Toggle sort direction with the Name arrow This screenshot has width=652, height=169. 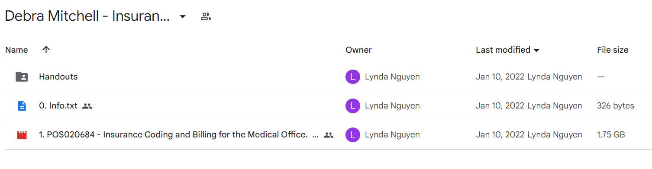[46, 50]
